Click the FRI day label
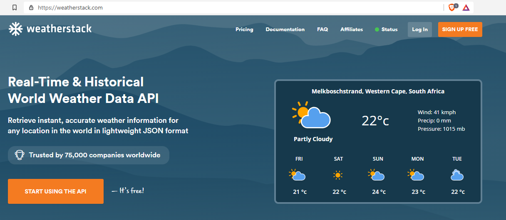This screenshot has width=506, height=220. pos(299,159)
